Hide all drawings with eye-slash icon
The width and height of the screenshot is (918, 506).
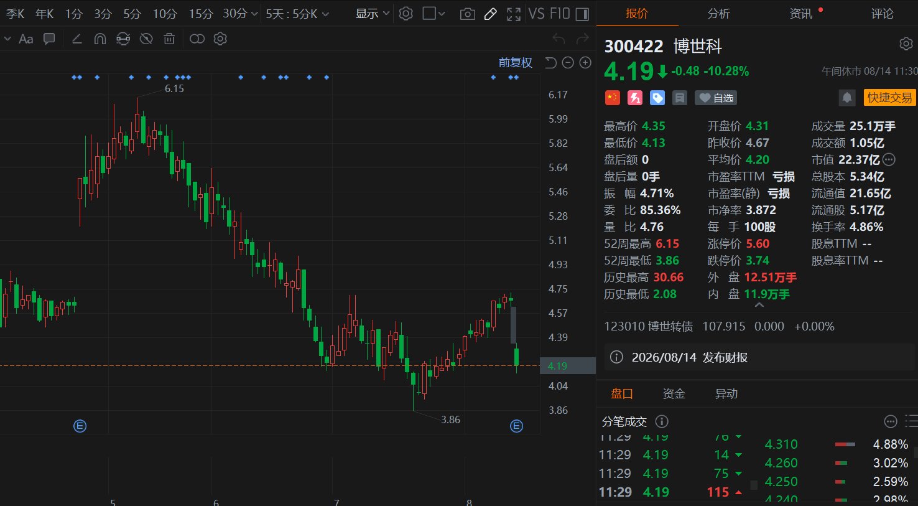coord(146,39)
